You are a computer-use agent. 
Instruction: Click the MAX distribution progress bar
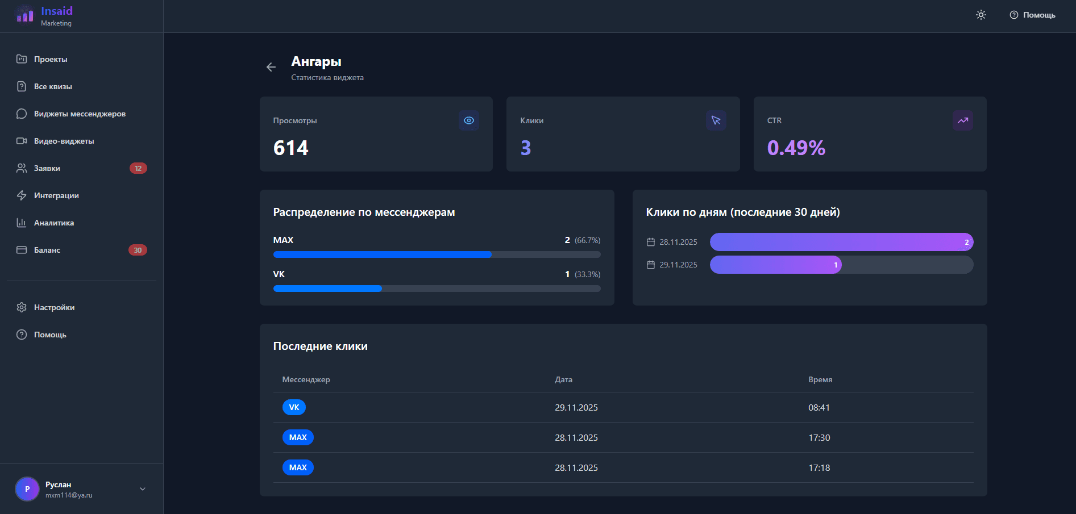(437, 254)
